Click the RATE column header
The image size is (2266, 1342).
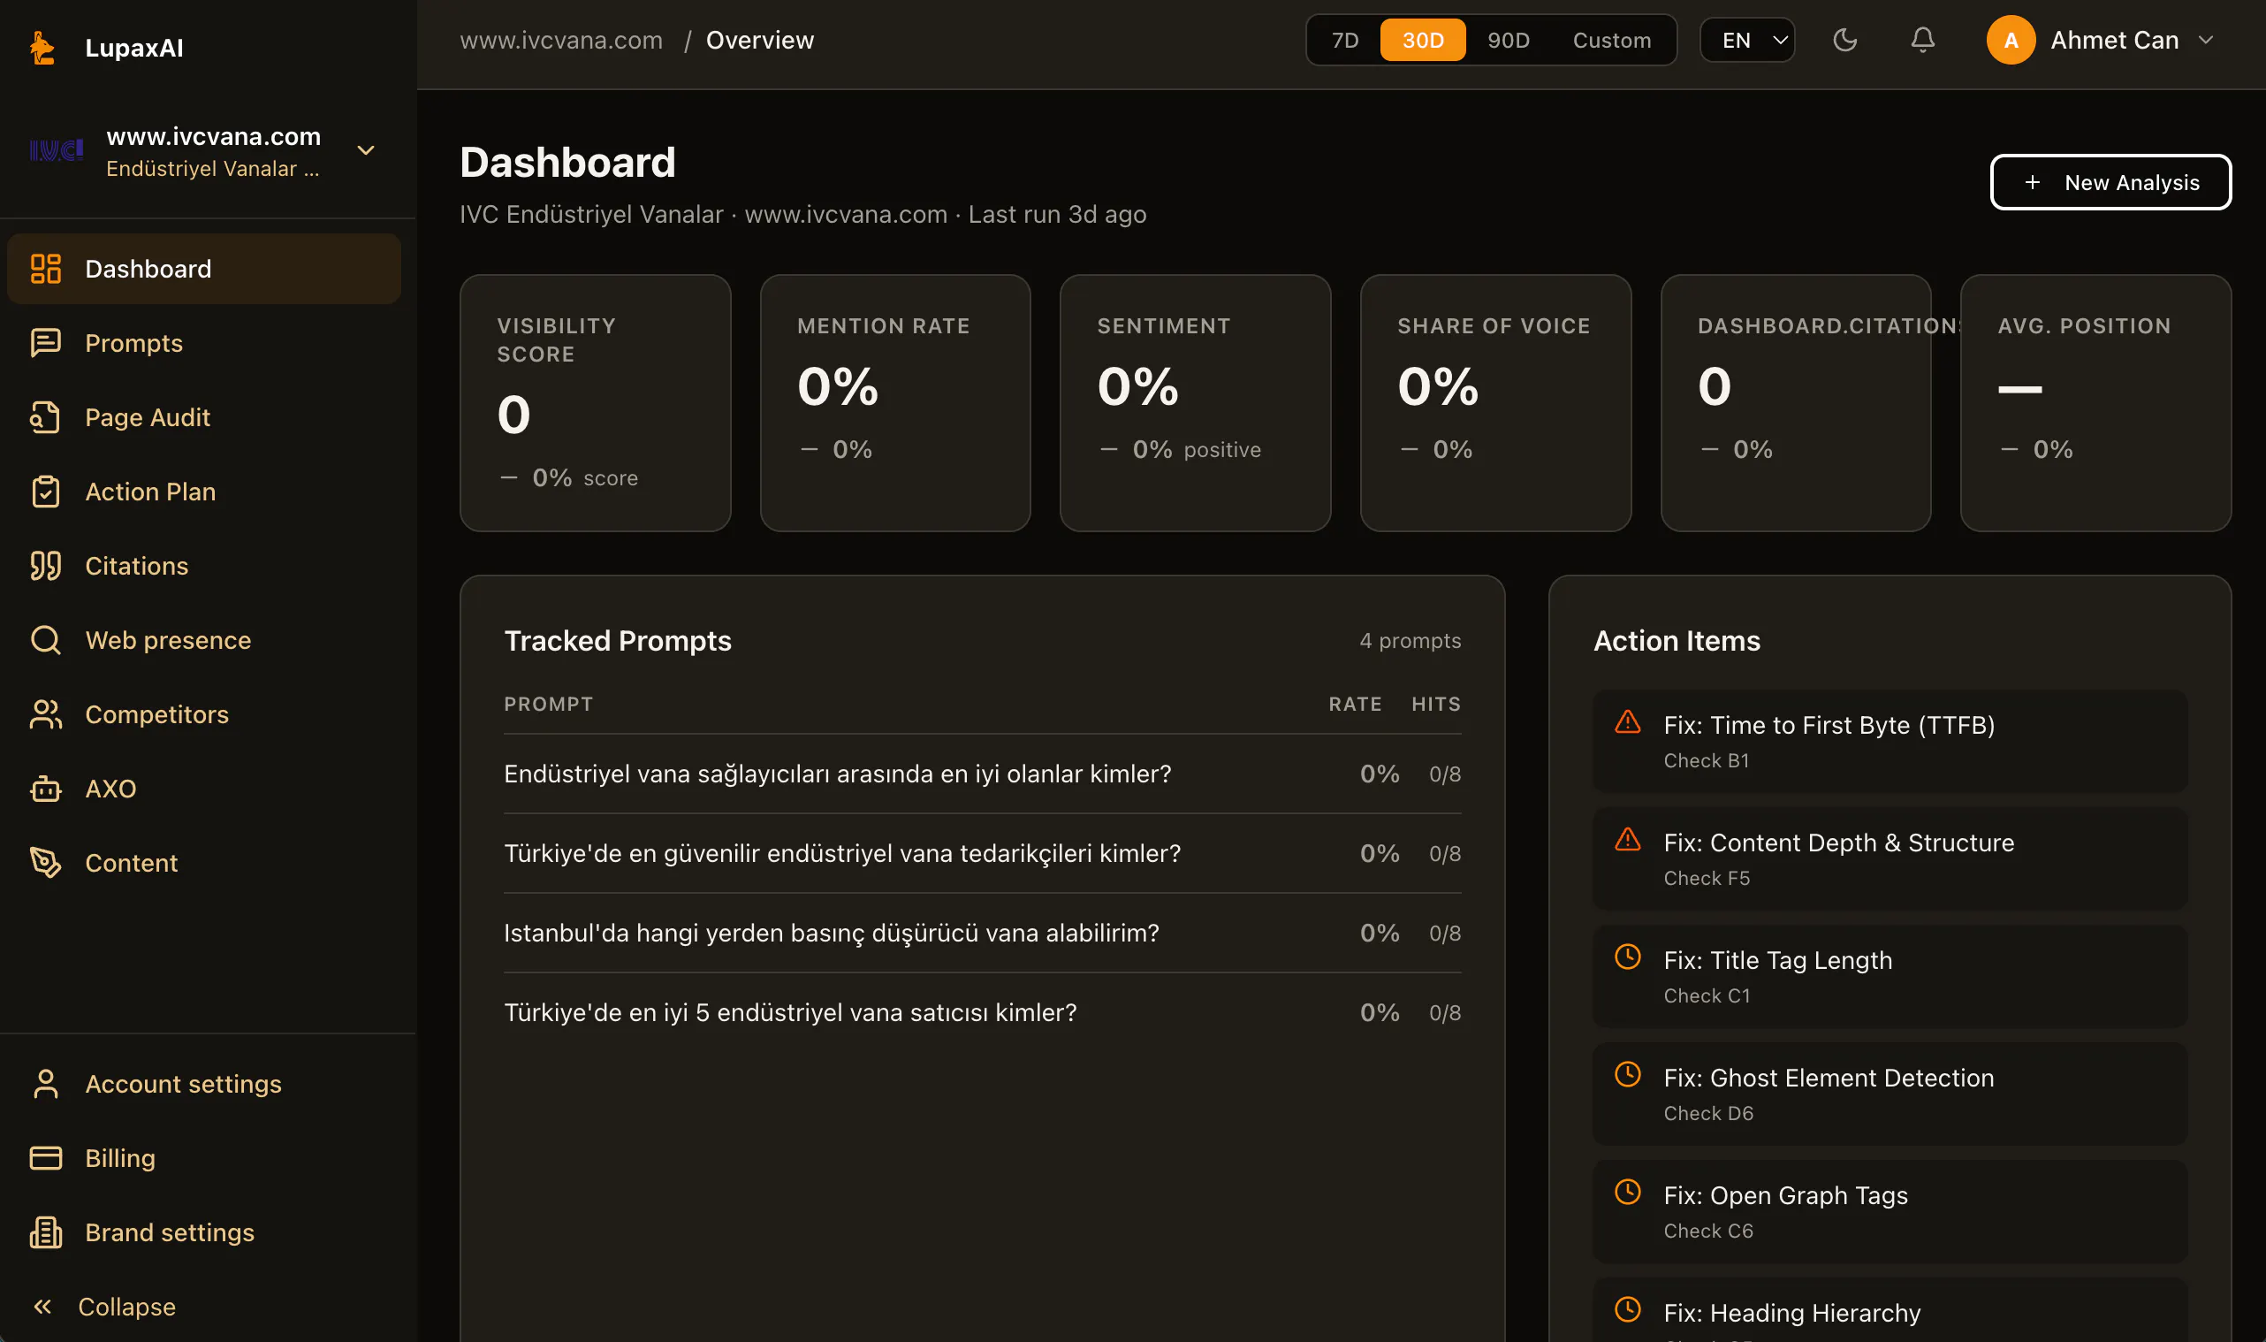tap(1355, 704)
